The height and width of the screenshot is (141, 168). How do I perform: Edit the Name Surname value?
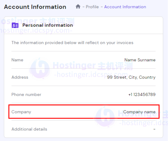pyautogui.click(x=140, y=60)
